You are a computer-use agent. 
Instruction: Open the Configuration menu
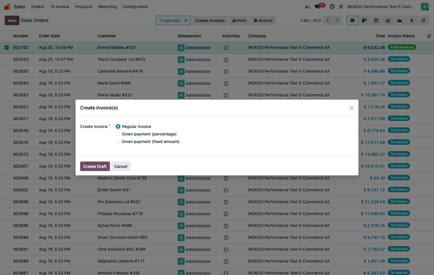pos(135,7)
